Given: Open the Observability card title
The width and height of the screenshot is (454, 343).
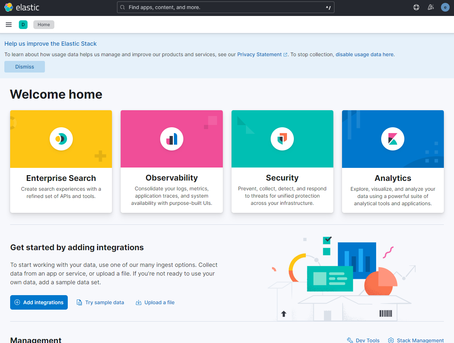Looking at the screenshot, I should click(172, 178).
